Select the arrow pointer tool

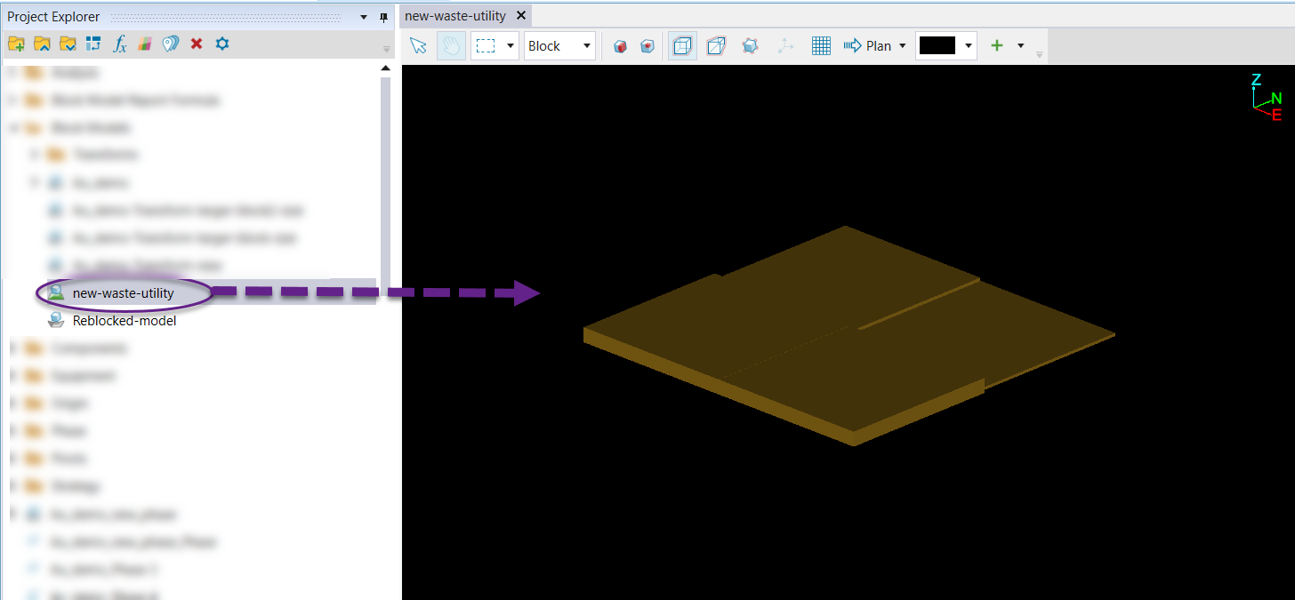(x=418, y=46)
